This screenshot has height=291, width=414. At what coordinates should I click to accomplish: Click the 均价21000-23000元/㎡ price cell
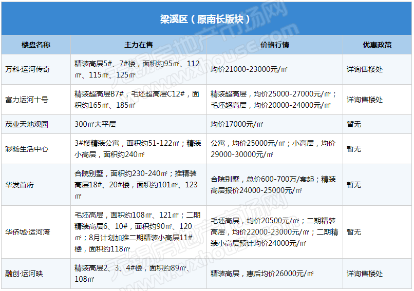[249, 69]
